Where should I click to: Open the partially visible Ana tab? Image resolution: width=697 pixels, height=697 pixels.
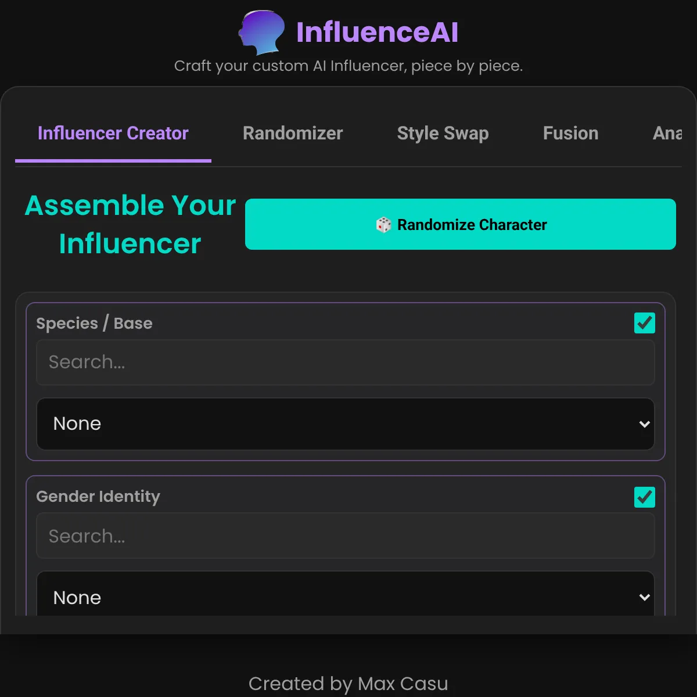(x=667, y=134)
